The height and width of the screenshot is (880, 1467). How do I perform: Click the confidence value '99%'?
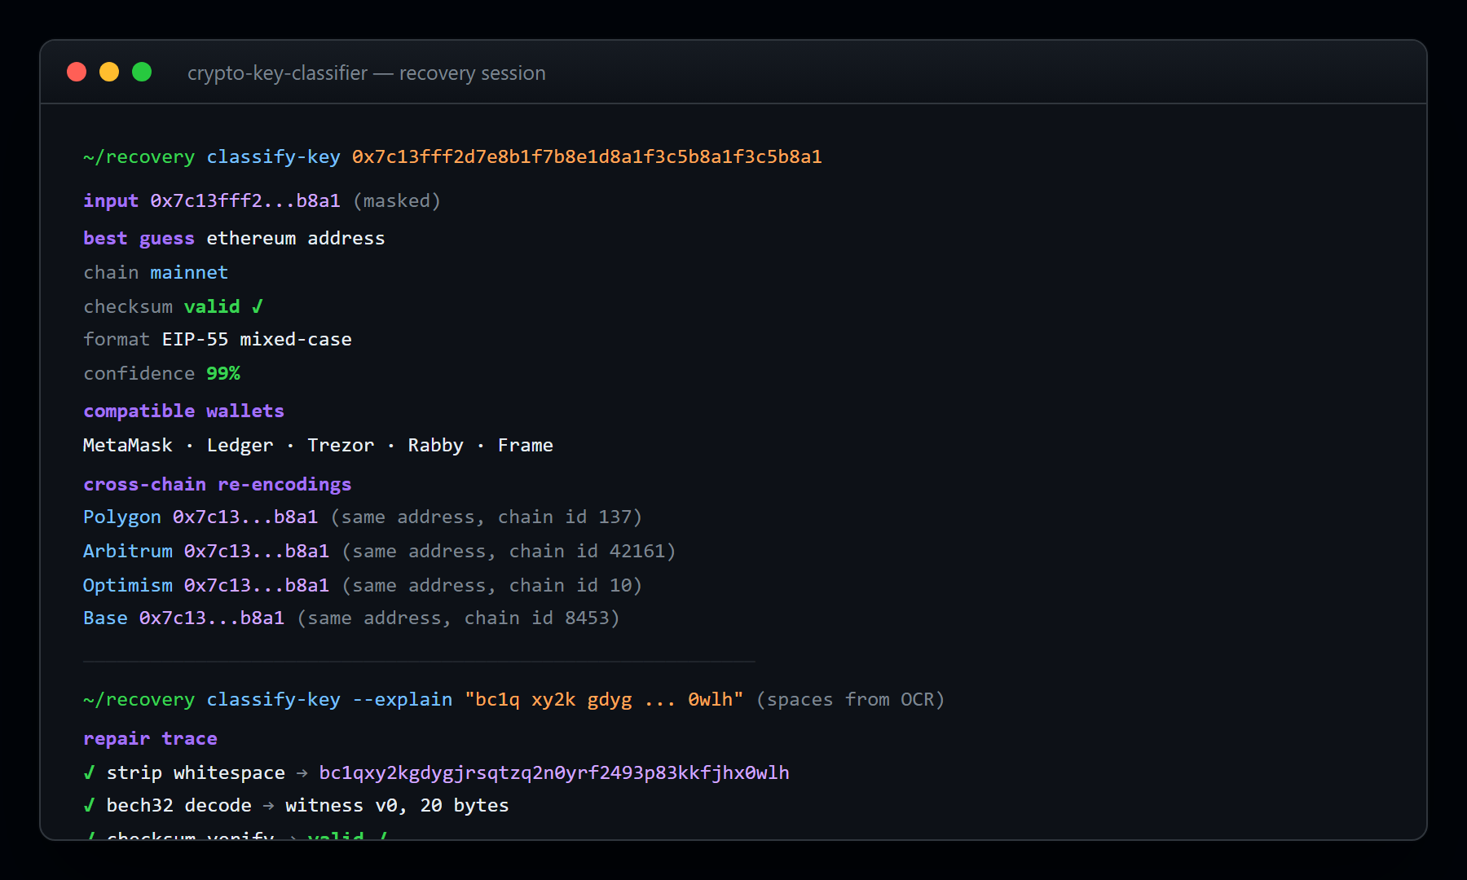(223, 373)
